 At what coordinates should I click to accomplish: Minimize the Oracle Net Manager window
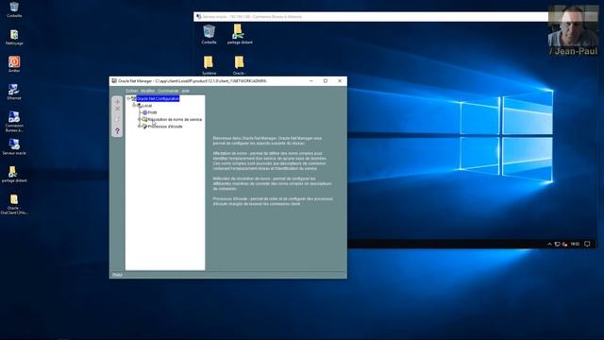tap(311, 81)
